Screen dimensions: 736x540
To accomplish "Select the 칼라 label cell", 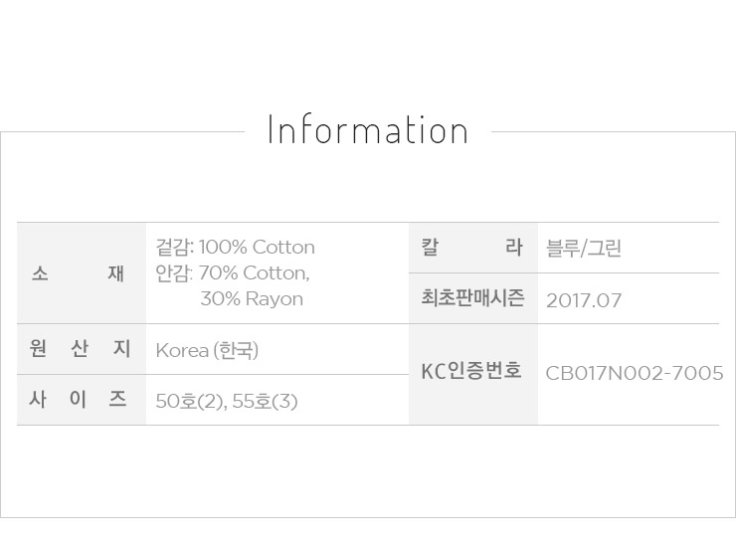I will click(x=472, y=248).
